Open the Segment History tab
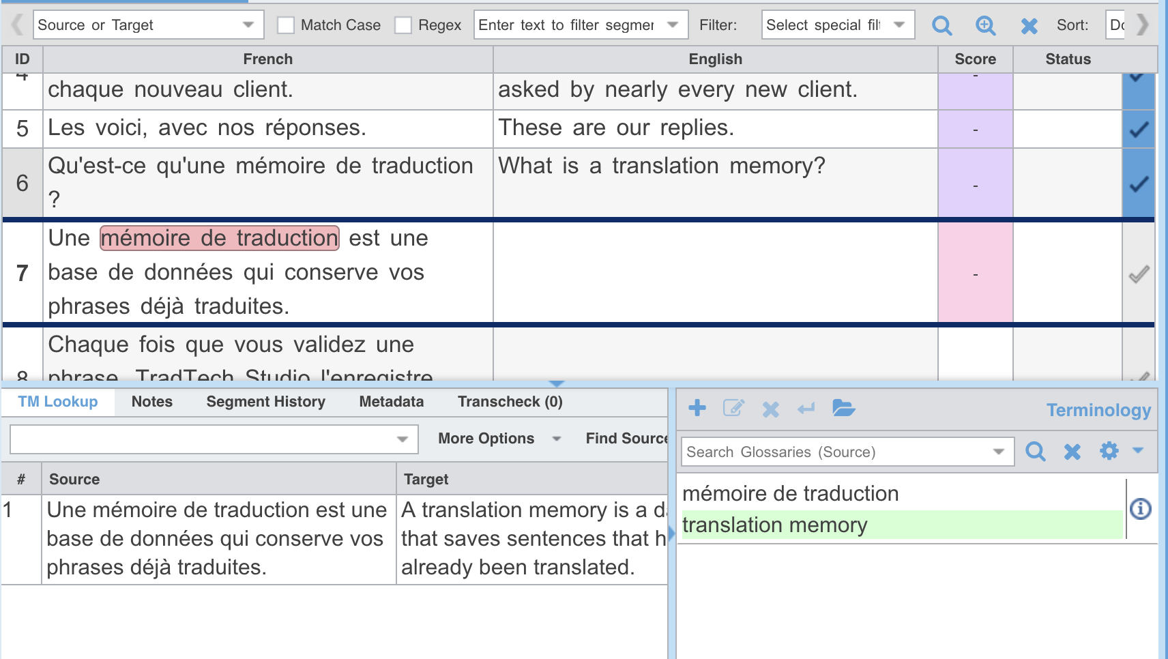This screenshot has height=659, width=1168. click(266, 402)
